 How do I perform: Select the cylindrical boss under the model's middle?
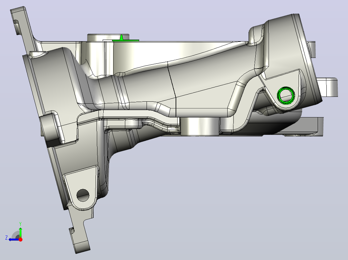200,126
